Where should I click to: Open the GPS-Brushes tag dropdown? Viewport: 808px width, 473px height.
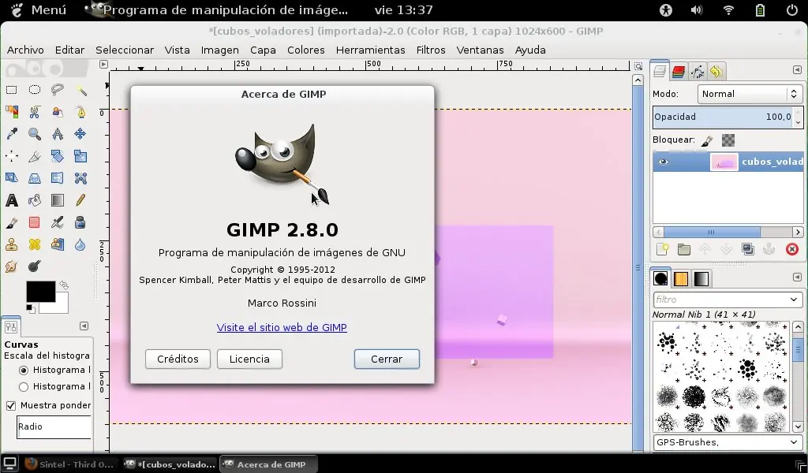(727, 442)
